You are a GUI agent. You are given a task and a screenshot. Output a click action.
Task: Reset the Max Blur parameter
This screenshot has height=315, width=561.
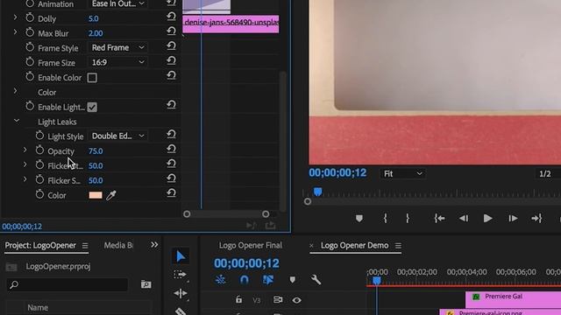[x=171, y=31]
